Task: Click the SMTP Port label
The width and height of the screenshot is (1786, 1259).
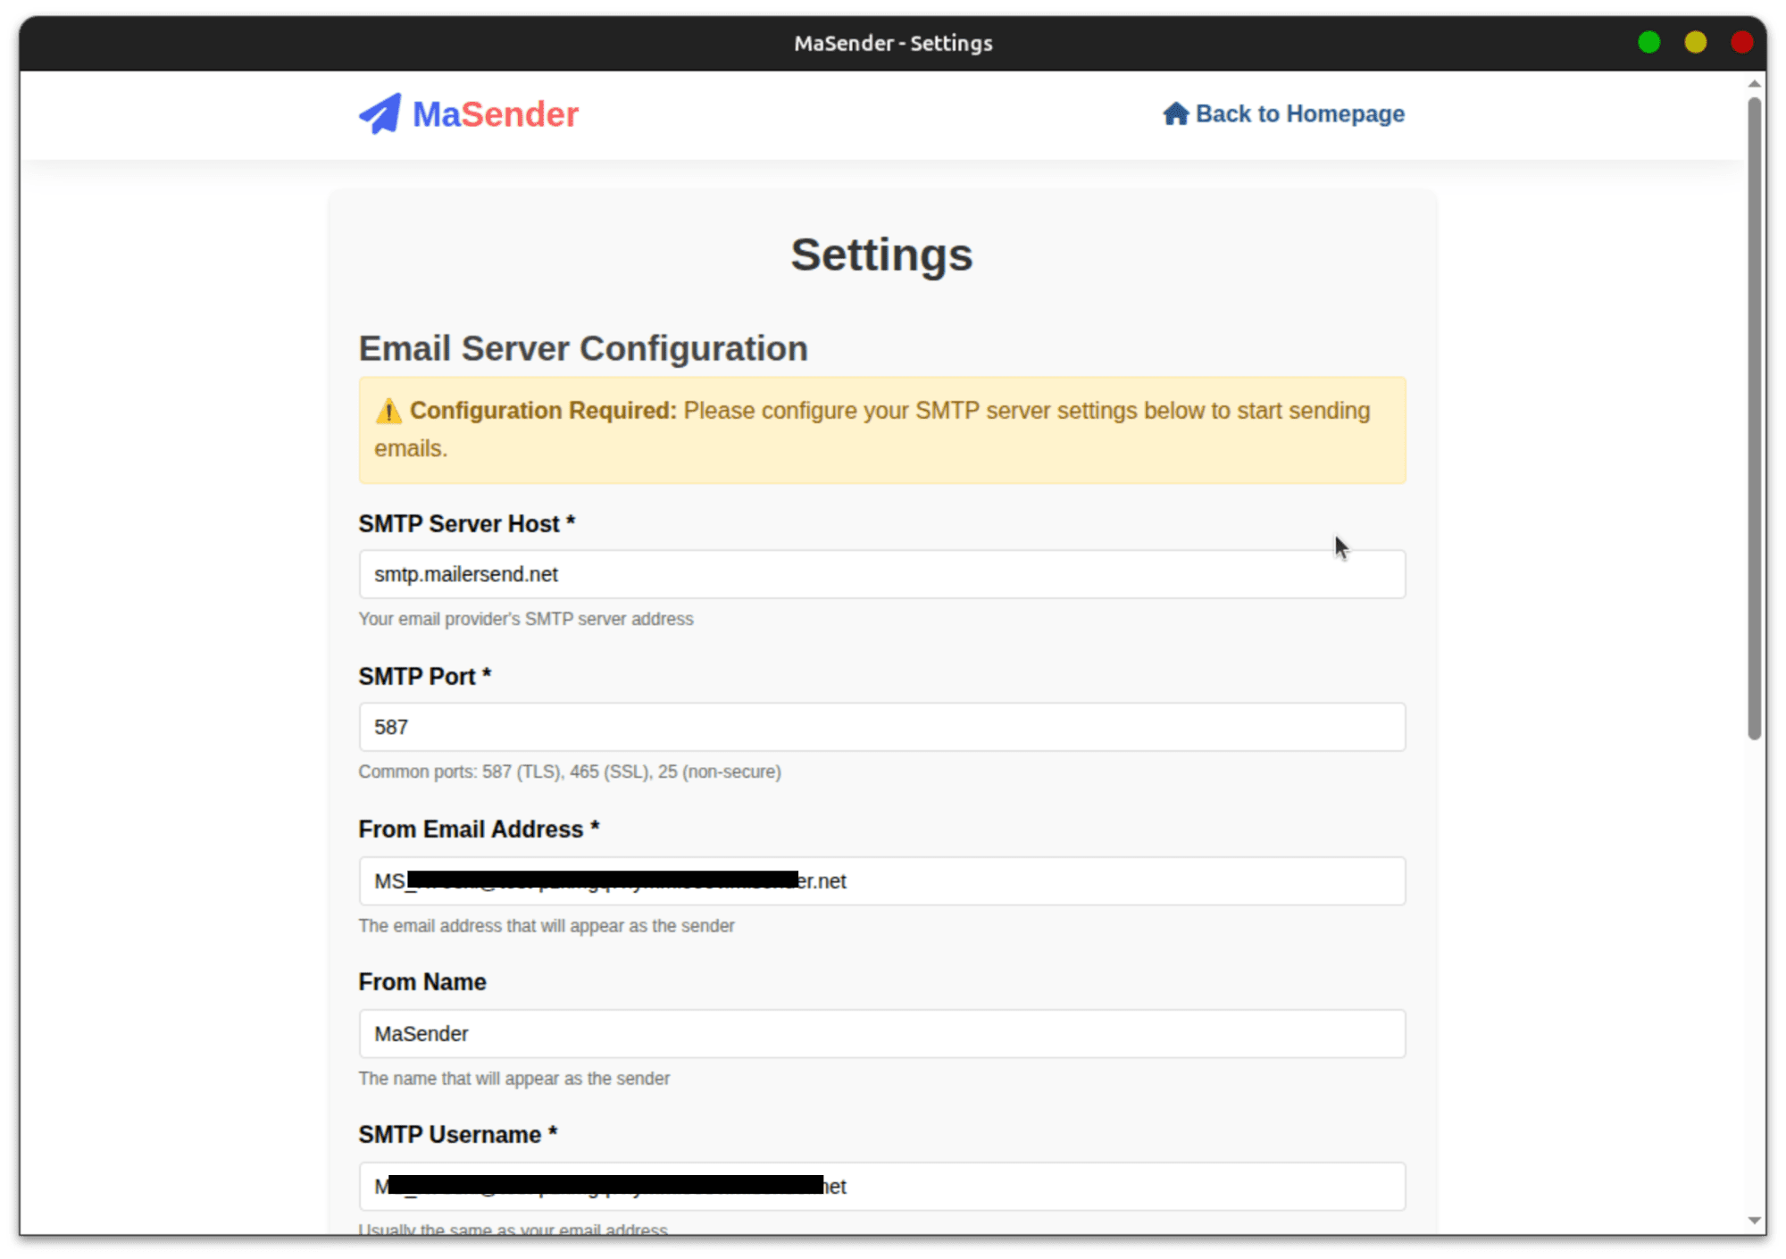Action: point(425,677)
